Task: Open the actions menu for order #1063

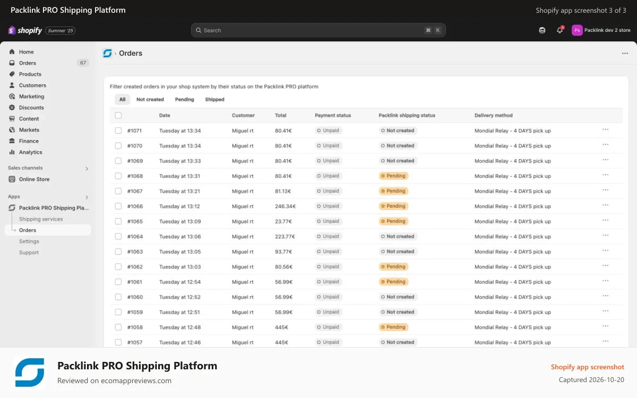Action: [x=605, y=252]
